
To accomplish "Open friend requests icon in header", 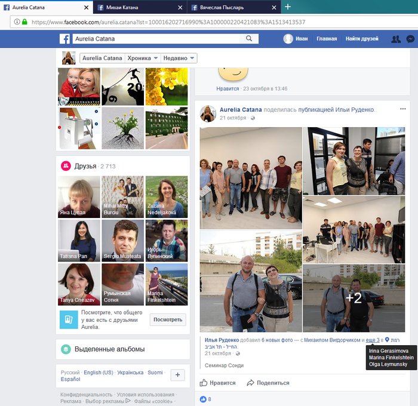I will click(x=396, y=39).
